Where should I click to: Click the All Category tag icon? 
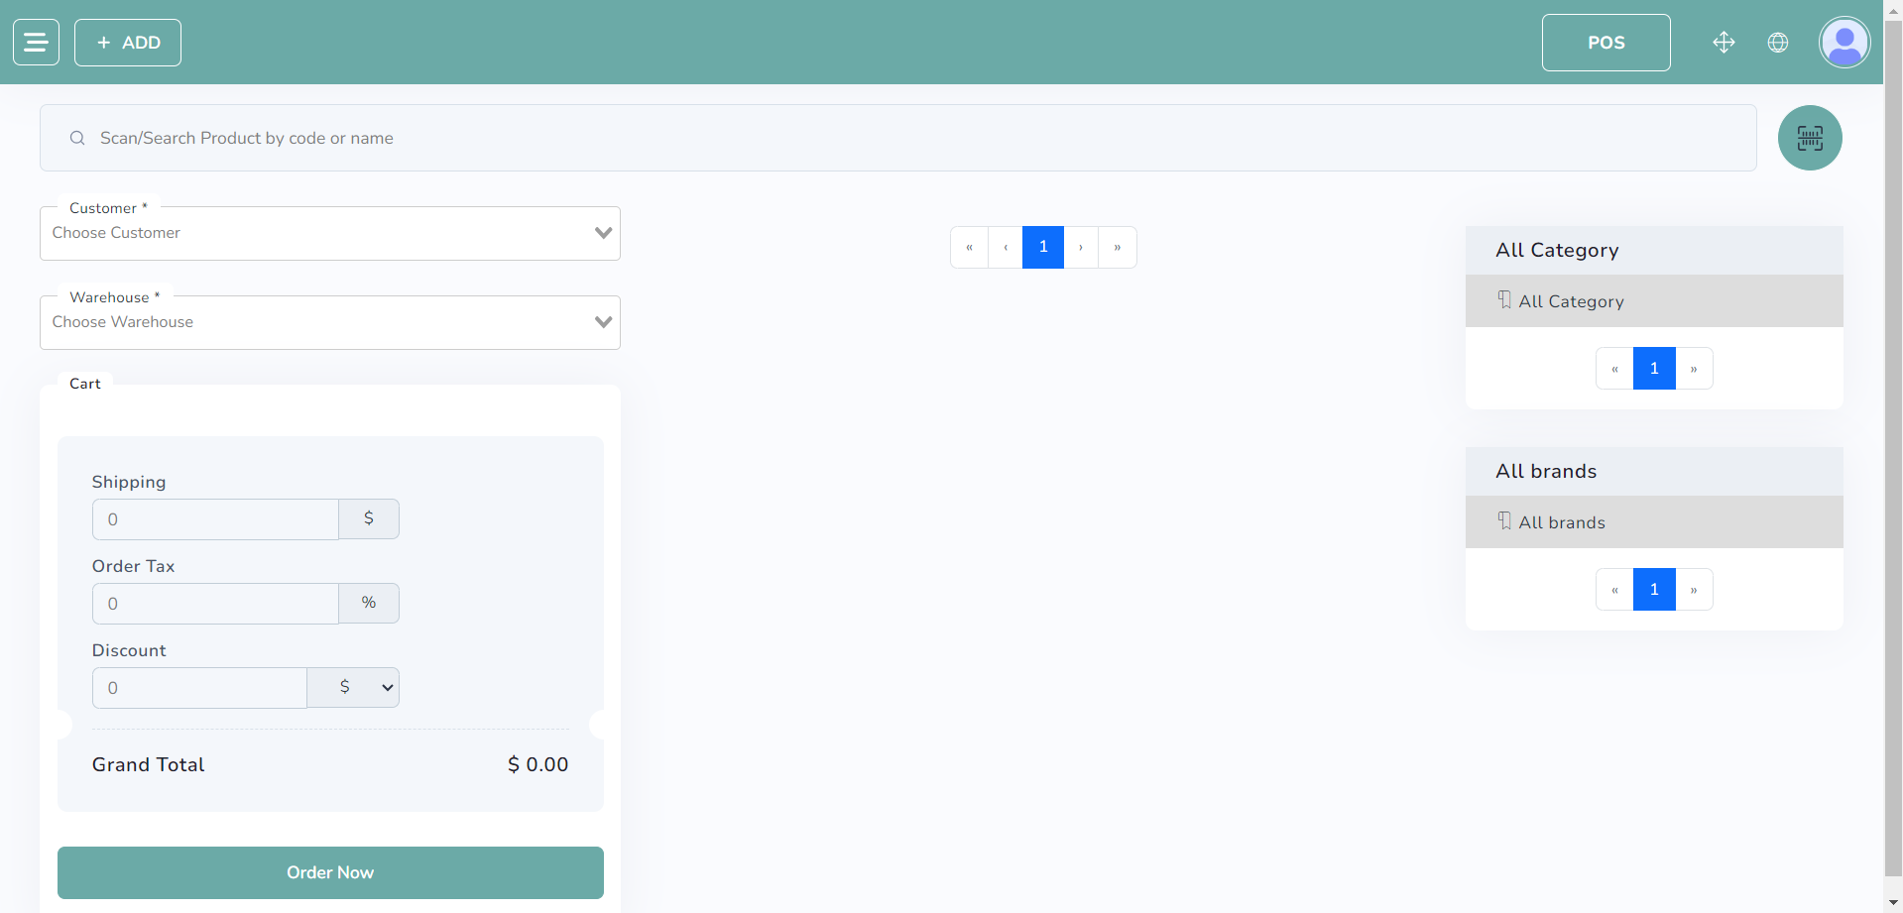(x=1504, y=300)
